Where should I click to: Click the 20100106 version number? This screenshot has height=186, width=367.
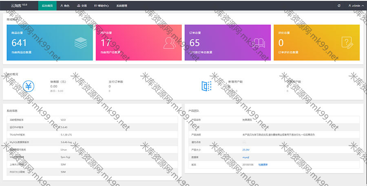click(x=248, y=165)
